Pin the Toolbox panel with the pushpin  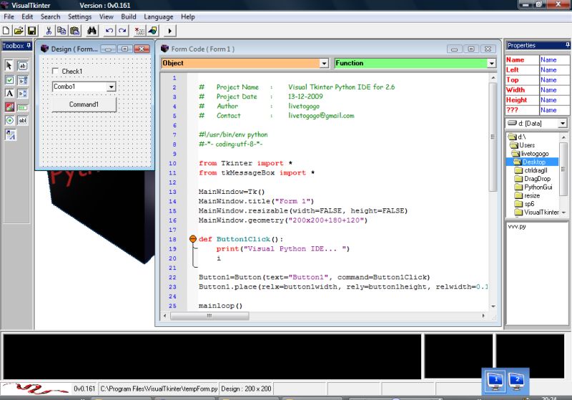[29, 46]
